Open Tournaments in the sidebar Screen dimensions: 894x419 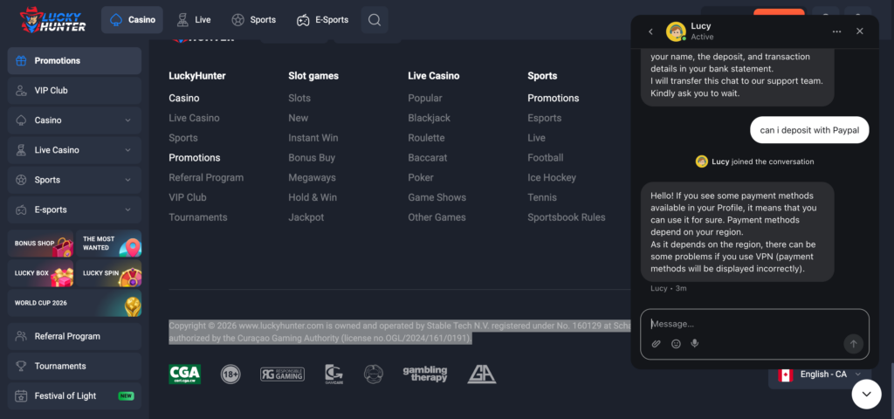click(75, 366)
